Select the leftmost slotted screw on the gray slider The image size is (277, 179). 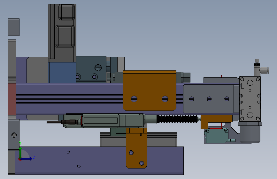coord(191,99)
